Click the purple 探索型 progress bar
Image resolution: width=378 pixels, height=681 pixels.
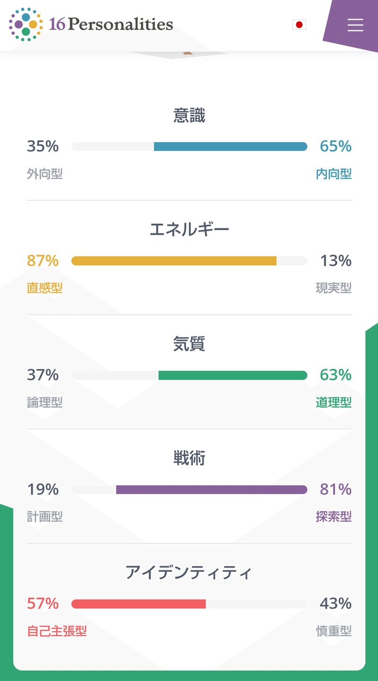click(213, 490)
